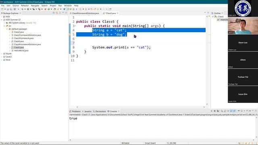The width and height of the screenshot is (258, 145).
Task: Toggle Show Console When Standard Out Changes
Action: [231, 111]
